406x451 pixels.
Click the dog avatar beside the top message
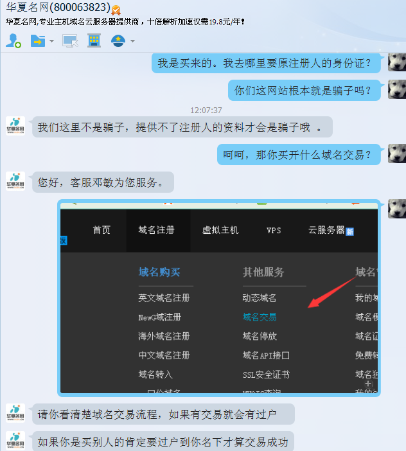(x=397, y=63)
